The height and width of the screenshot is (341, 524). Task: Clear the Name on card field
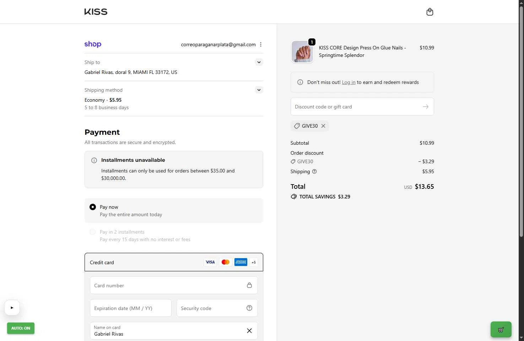click(249, 331)
